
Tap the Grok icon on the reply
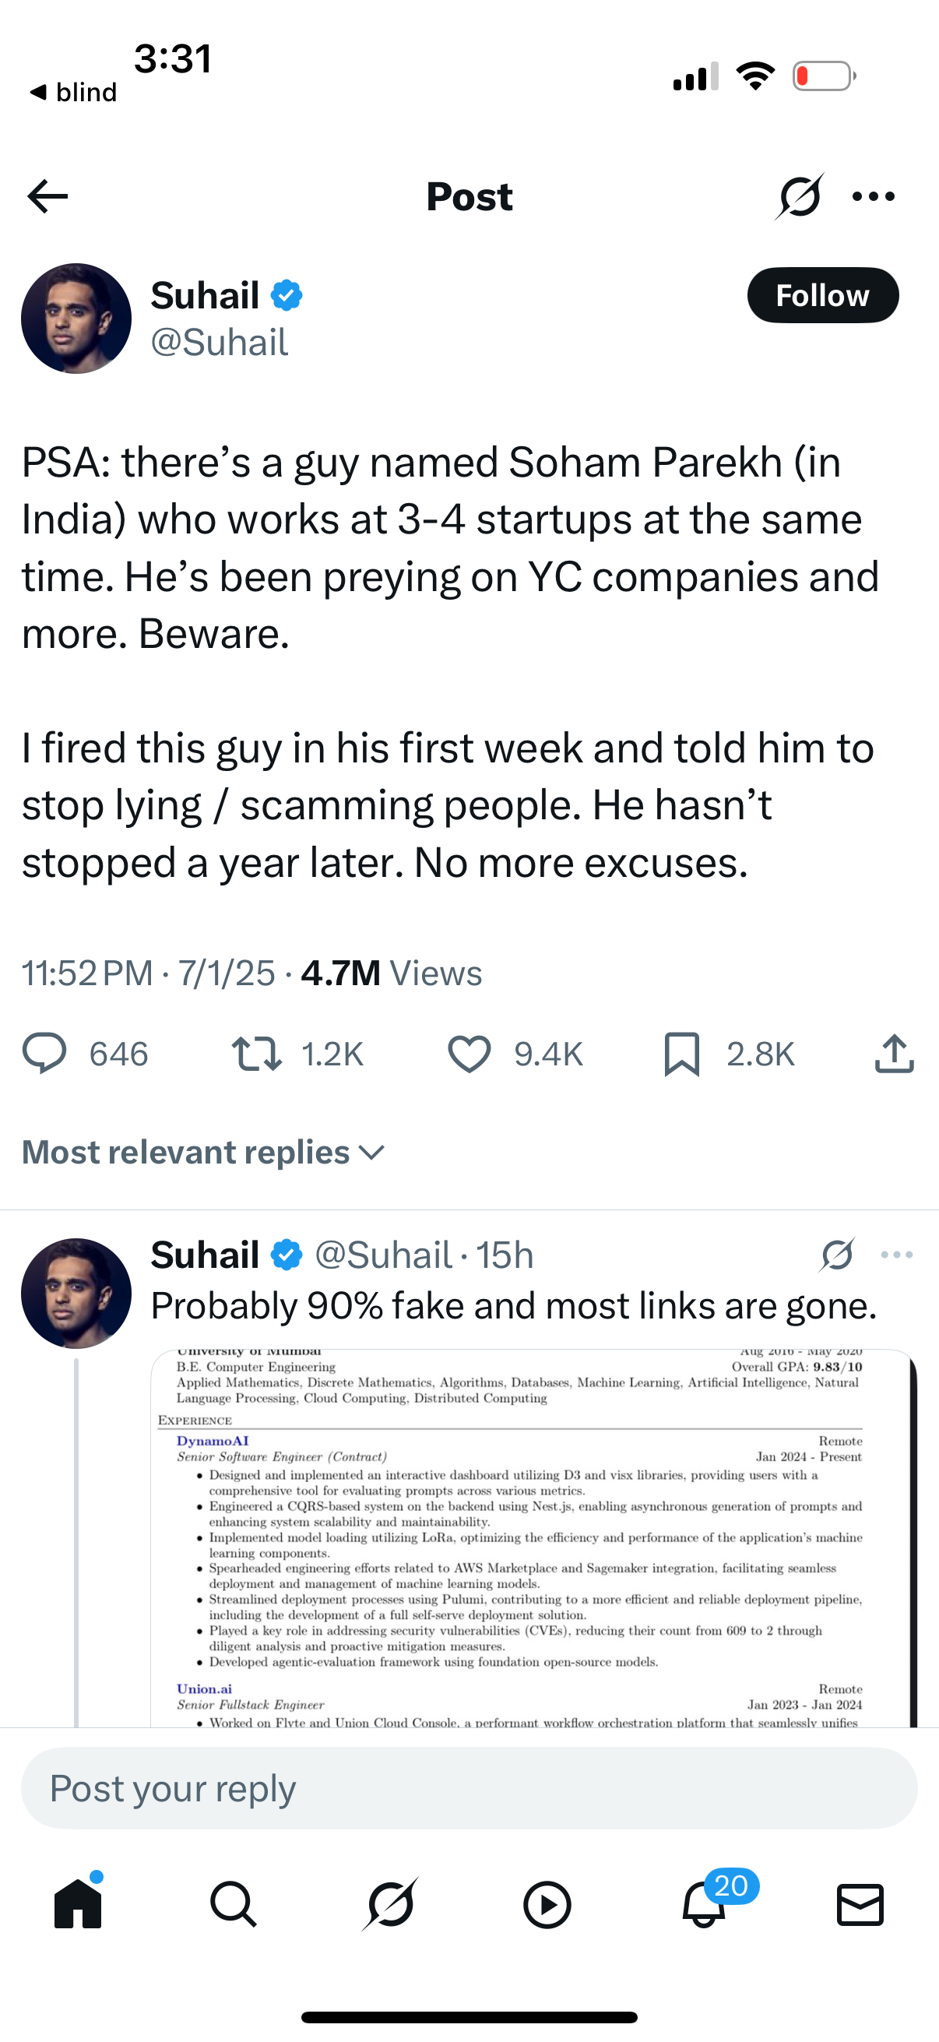[837, 1255]
